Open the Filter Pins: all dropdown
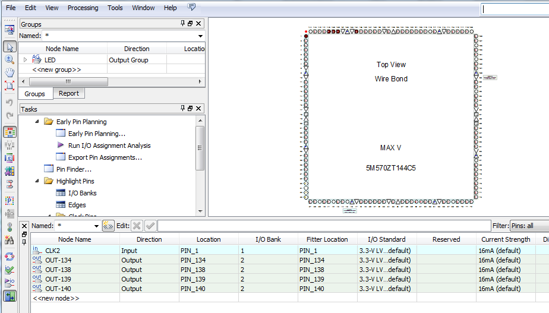Viewport: 549px width, 313px height. click(x=530, y=226)
